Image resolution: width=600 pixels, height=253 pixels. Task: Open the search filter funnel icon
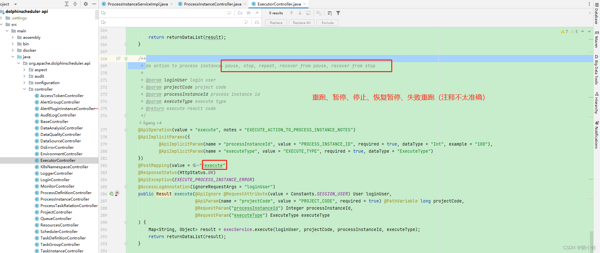[x=338, y=13]
